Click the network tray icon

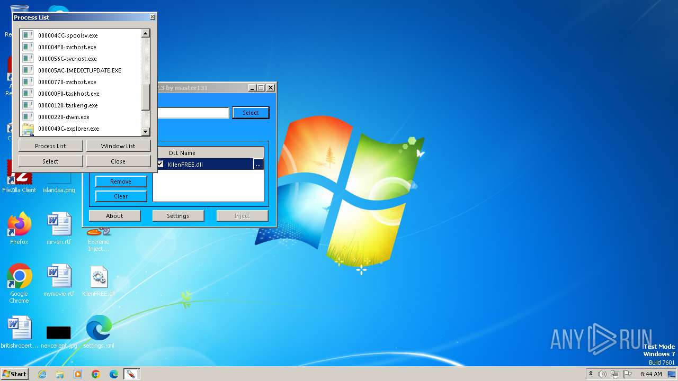coord(615,374)
